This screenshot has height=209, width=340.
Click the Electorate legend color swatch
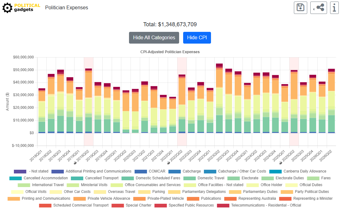click(x=234, y=178)
